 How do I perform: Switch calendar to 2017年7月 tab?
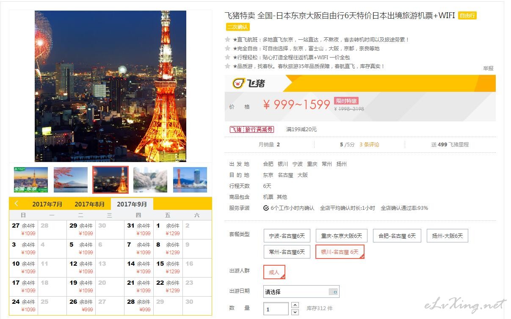coord(47,204)
